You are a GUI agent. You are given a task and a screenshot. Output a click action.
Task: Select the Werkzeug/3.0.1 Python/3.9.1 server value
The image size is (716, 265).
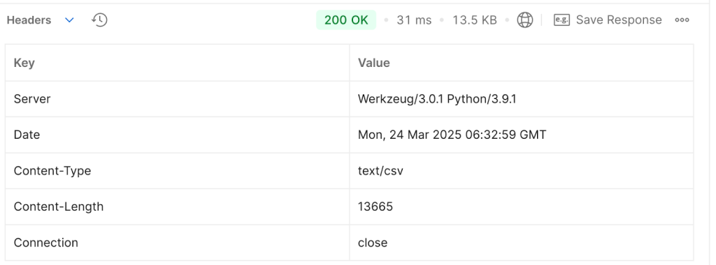(x=437, y=99)
